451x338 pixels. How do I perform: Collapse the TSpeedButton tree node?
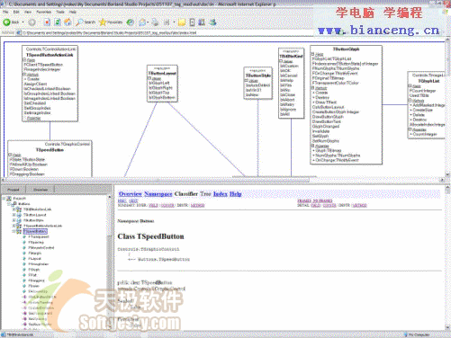[14, 231]
